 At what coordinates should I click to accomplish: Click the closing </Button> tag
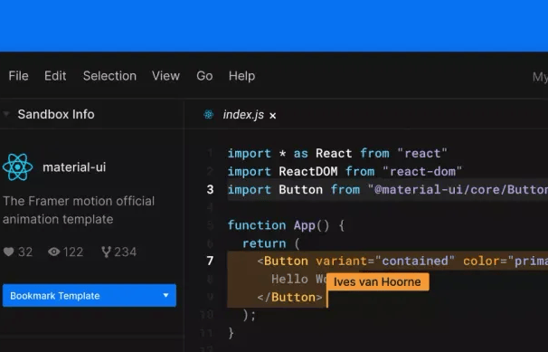click(x=289, y=297)
